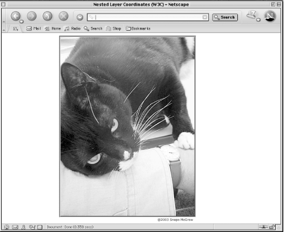Viewport: 284px width, 232px height.
Task: Click the Forward arrow navigation button
Action: pyautogui.click(x=31, y=16)
